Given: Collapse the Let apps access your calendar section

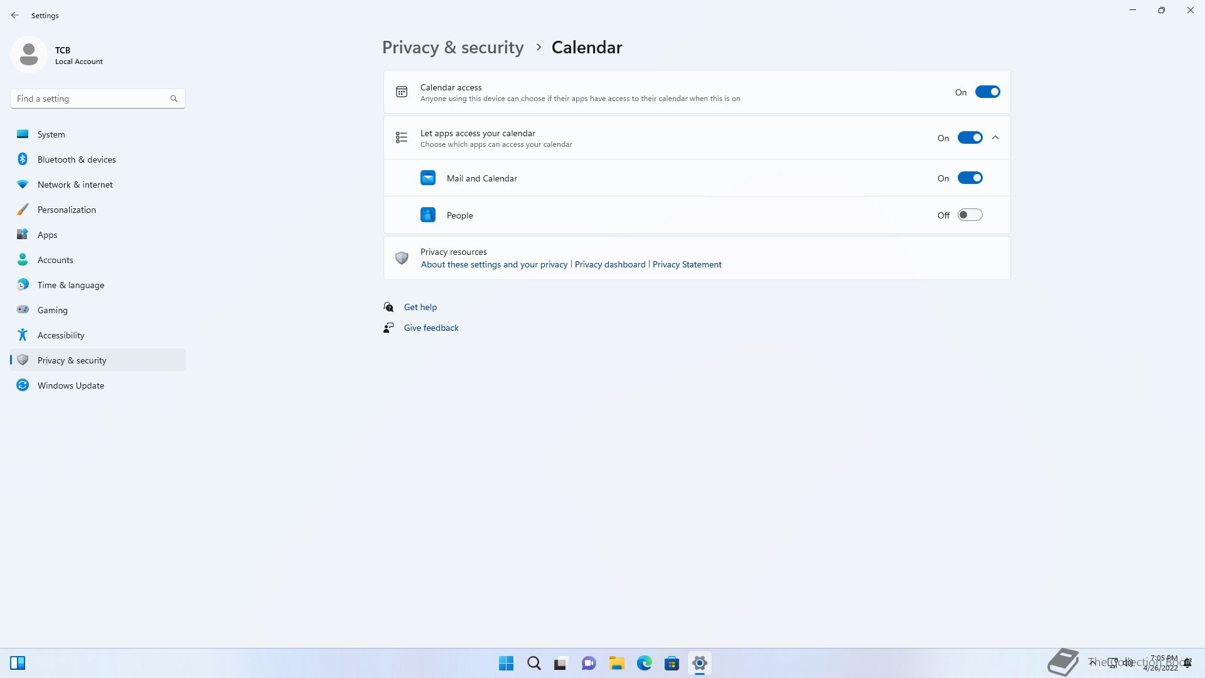Looking at the screenshot, I should 995,138.
